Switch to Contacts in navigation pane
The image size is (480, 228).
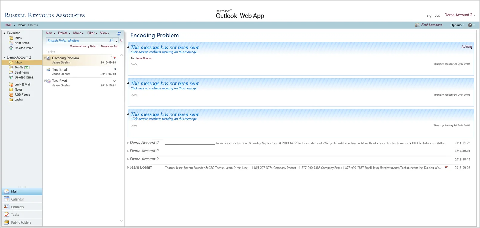tap(22, 207)
